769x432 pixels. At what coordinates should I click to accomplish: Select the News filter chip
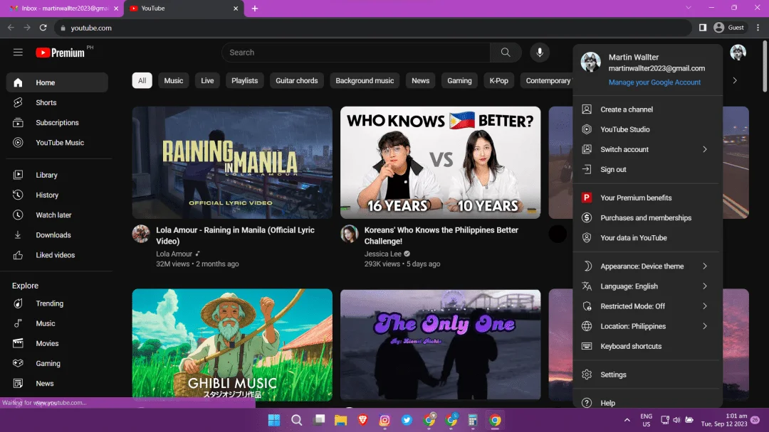(x=420, y=81)
